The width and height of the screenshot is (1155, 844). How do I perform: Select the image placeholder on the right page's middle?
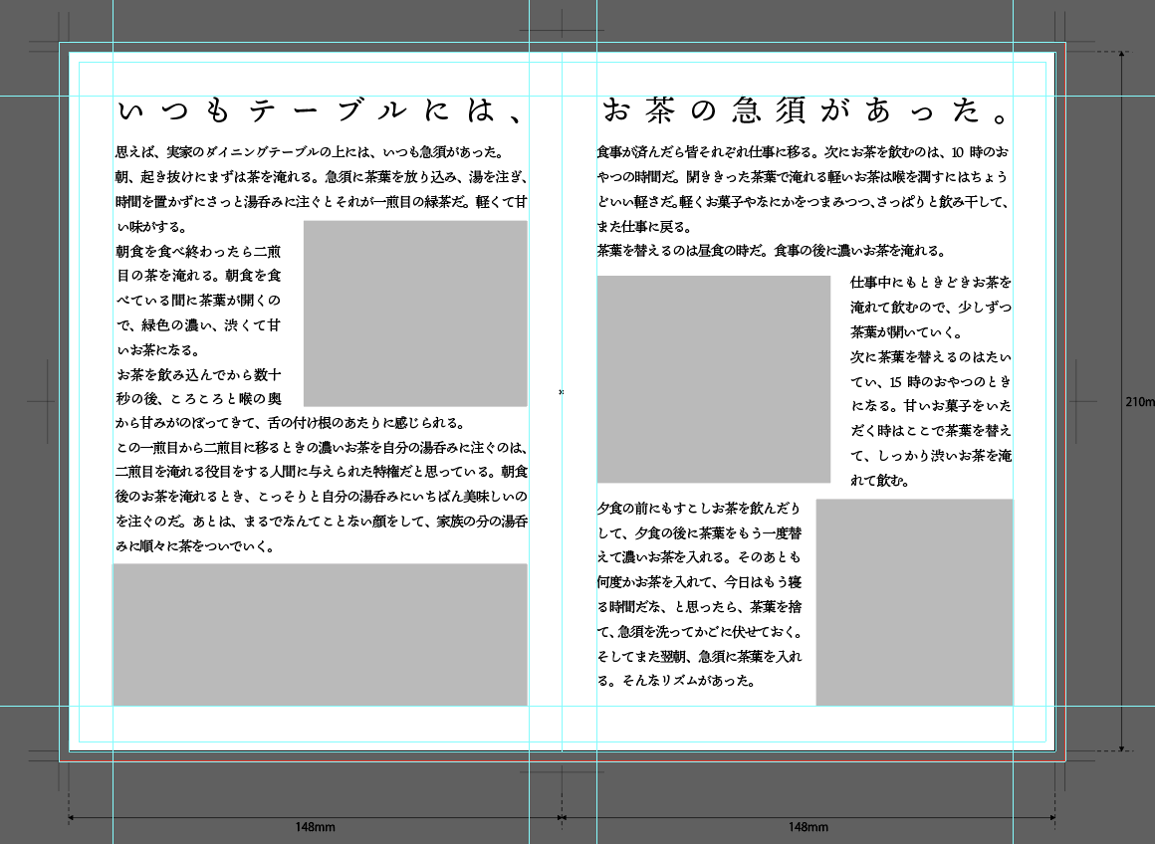pyautogui.click(x=713, y=381)
